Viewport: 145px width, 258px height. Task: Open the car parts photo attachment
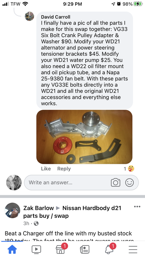pos(84,137)
